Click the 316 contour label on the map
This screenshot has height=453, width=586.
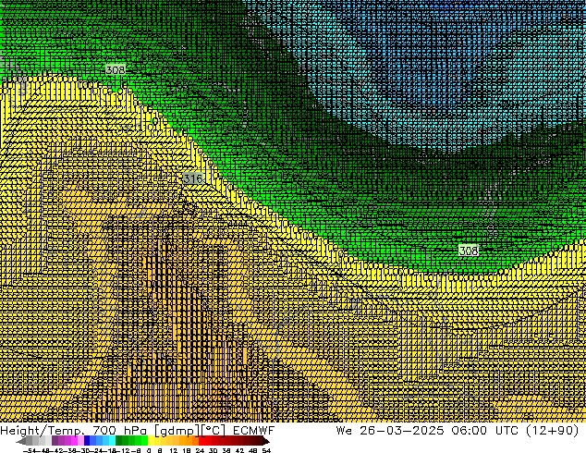pyautogui.click(x=193, y=178)
